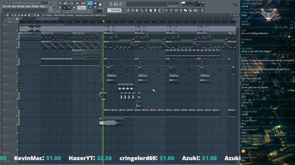
Task: Mute Track 3 with its green dot
Action: click(17, 48)
